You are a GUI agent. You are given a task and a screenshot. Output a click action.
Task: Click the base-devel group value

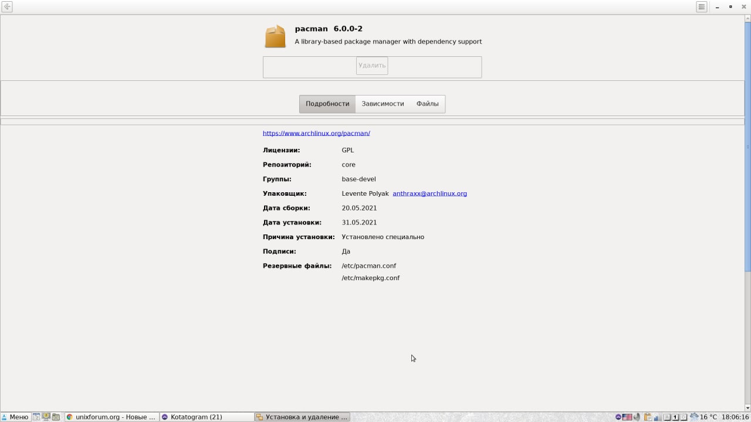pos(358,179)
